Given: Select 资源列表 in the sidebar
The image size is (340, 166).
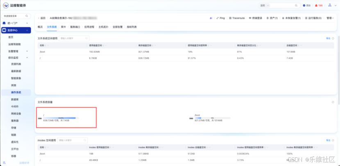Looking at the screenshot, I should click(16, 64).
